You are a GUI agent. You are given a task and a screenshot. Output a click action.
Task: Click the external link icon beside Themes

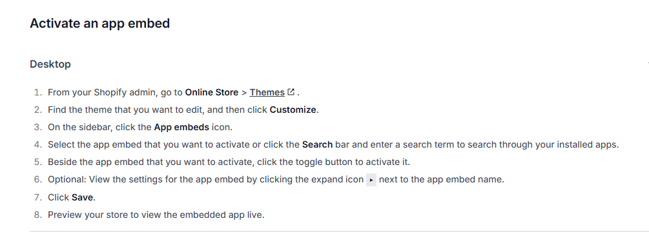[x=291, y=92]
